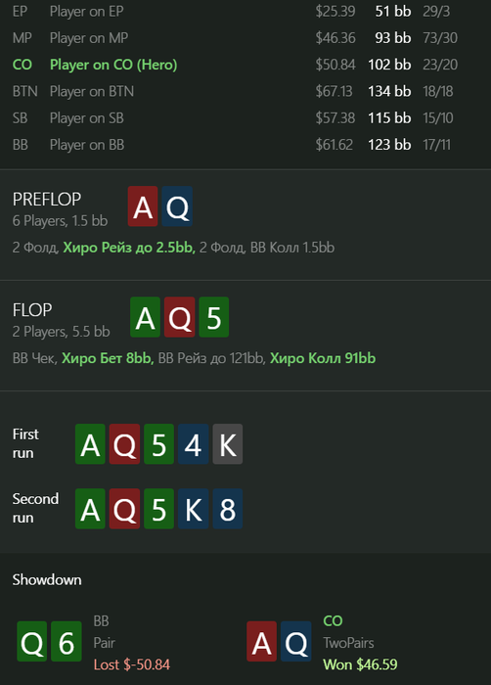Image resolution: width=491 pixels, height=685 pixels.
Task: Click the red Ace card in PREFLOP
Action: pos(143,206)
